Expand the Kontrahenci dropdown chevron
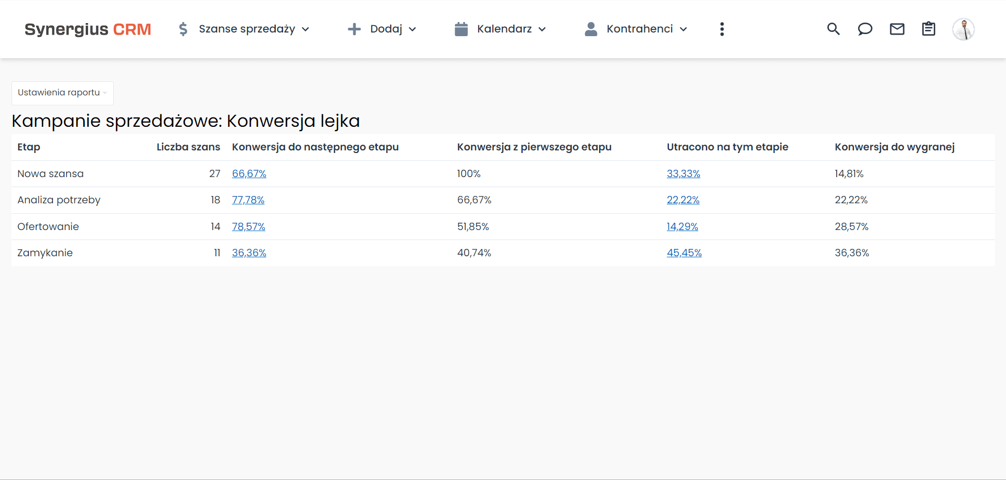This screenshot has width=1006, height=480. tap(684, 29)
